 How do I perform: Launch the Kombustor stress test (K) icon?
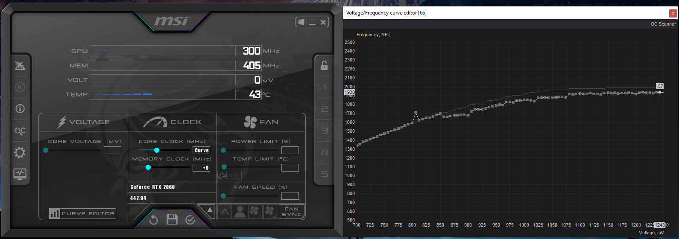(x=20, y=87)
